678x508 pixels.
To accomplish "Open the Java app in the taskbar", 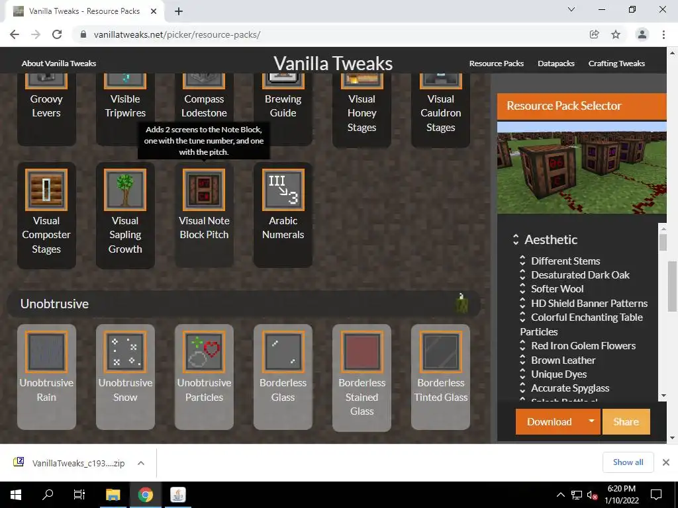I will 177,495.
